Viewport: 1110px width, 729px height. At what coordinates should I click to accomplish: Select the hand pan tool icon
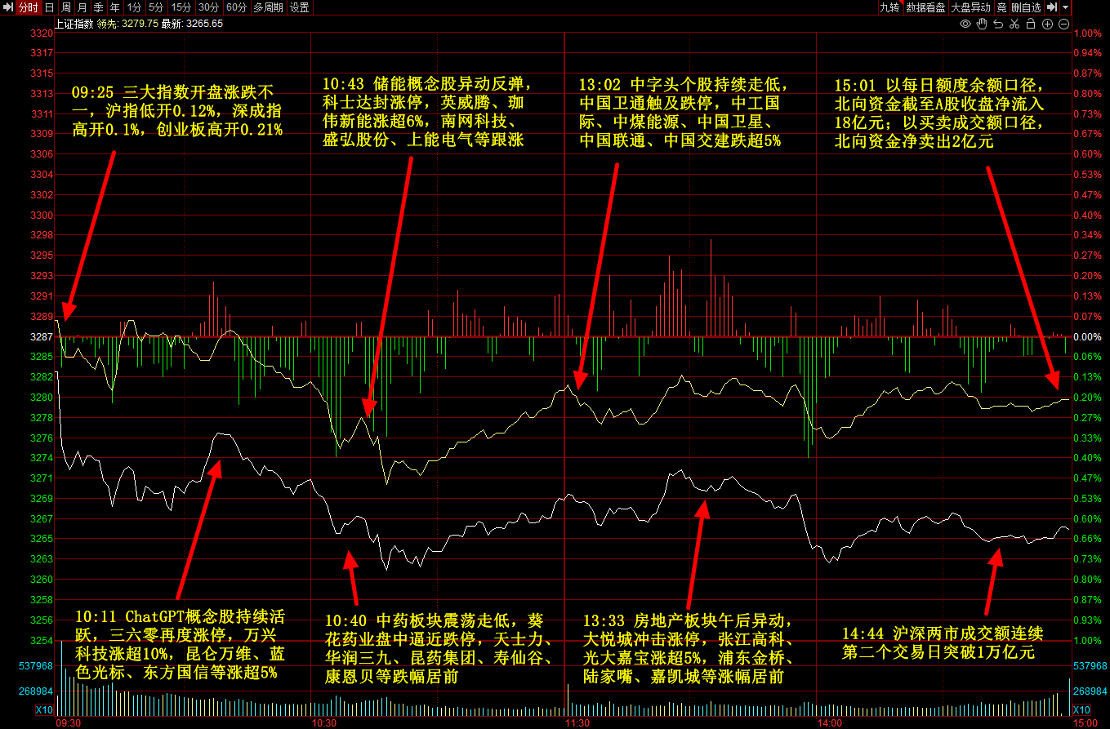click(982, 24)
